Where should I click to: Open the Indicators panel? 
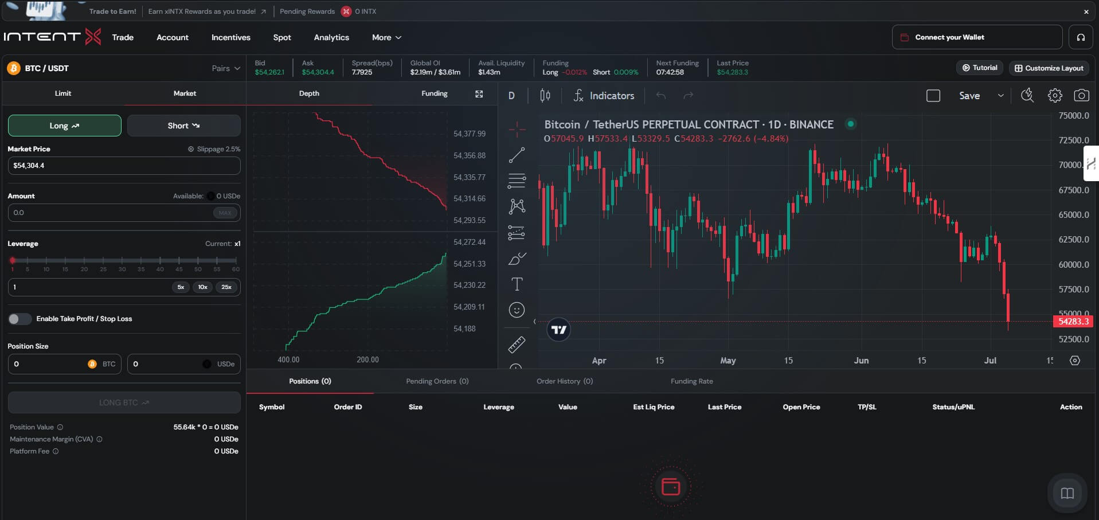point(604,96)
